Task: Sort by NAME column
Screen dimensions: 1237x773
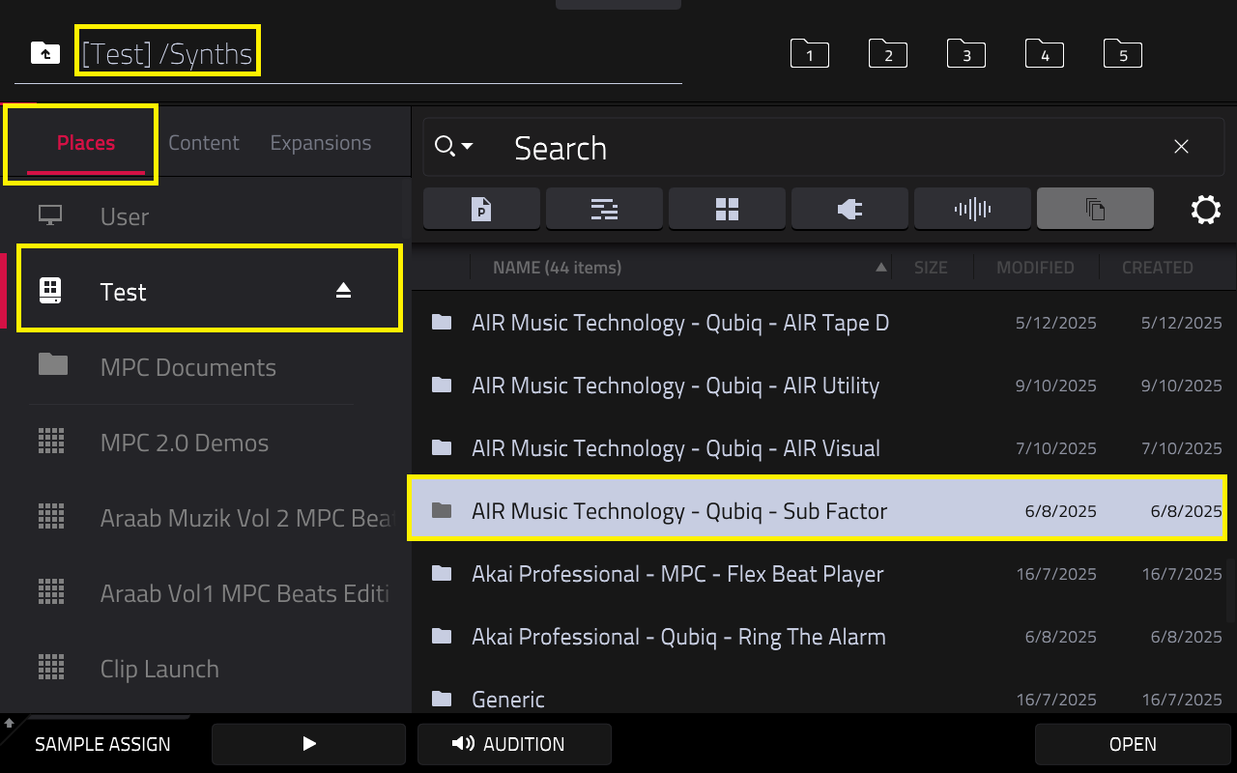Action: (x=680, y=268)
